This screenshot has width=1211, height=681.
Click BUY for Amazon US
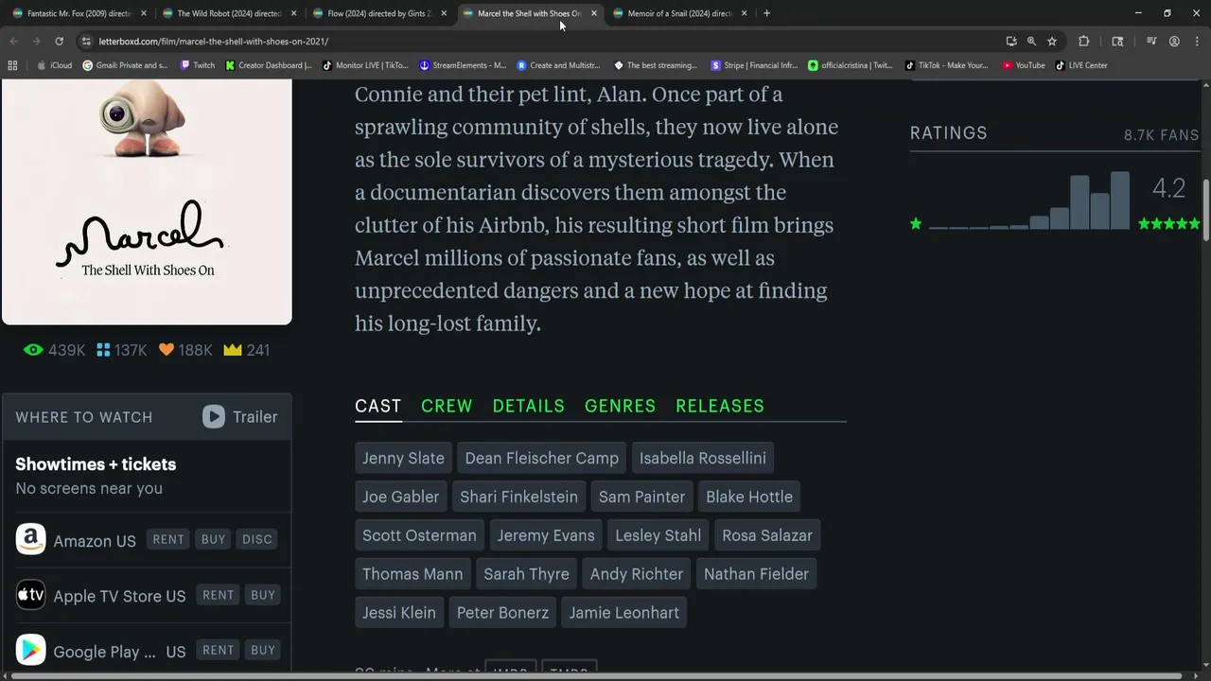pyautogui.click(x=213, y=539)
